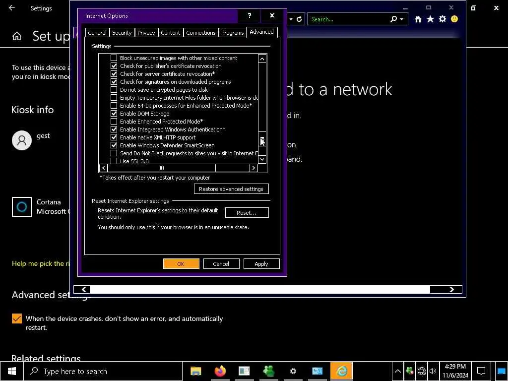Open the Internet Explorer tools gear
This screenshot has width=508, height=381.
coord(442,19)
